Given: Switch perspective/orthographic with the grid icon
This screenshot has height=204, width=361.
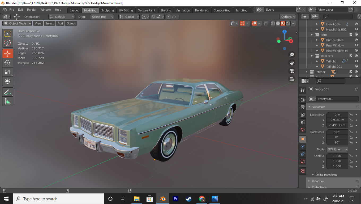Looking at the screenshot, I should click(292, 79).
